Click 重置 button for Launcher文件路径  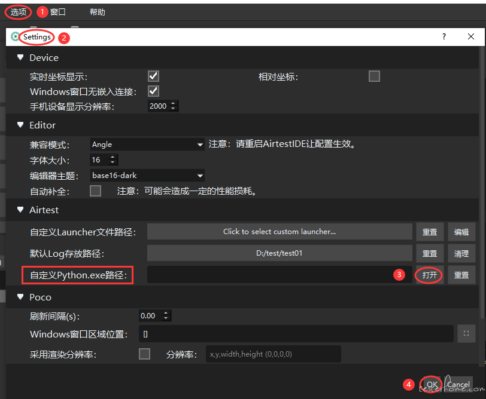point(430,232)
